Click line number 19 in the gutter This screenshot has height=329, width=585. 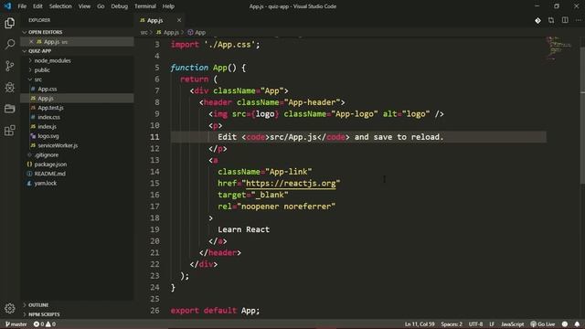pyautogui.click(x=154, y=229)
